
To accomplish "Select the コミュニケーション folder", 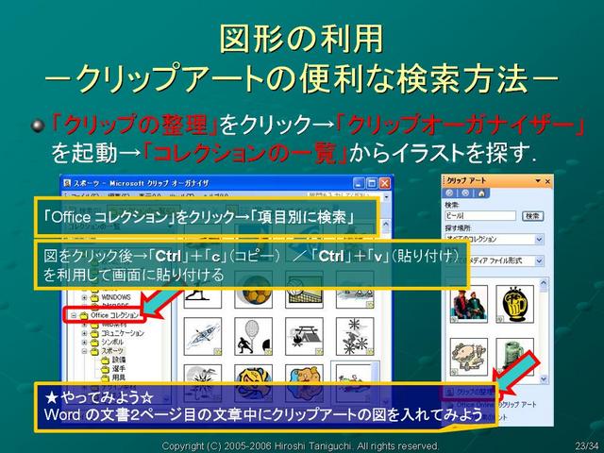I will click(122, 333).
